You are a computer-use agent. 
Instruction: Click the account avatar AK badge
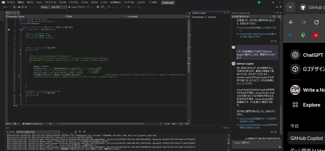pyautogui.click(x=259, y=2)
